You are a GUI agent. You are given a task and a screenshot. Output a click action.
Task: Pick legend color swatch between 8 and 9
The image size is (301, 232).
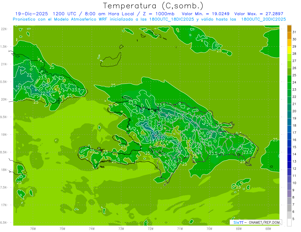(x=289, y=194)
